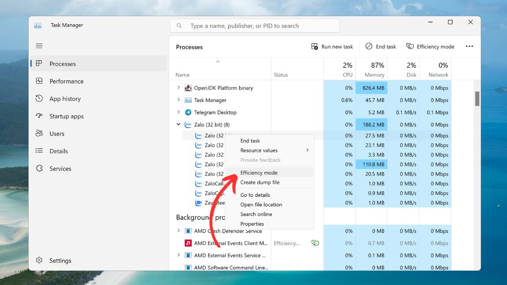Expand the Telegram Desktop process row

(179, 112)
